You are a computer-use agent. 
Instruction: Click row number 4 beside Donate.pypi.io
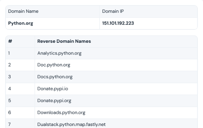pyautogui.click(x=9, y=89)
